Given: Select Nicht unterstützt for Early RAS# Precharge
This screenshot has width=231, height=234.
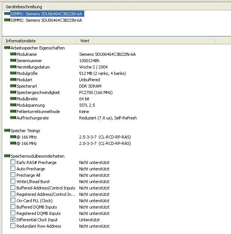Looking at the screenshot, I should pos(94,162).
